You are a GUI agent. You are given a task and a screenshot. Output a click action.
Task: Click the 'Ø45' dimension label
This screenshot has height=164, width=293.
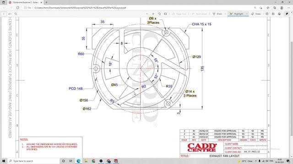[114, 85]
